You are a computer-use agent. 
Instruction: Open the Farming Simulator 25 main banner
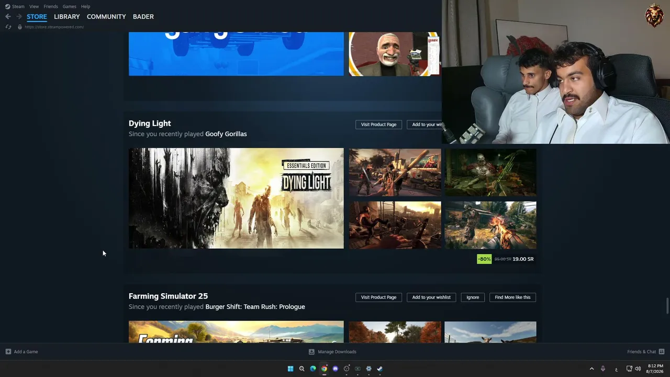click(236, 332)
